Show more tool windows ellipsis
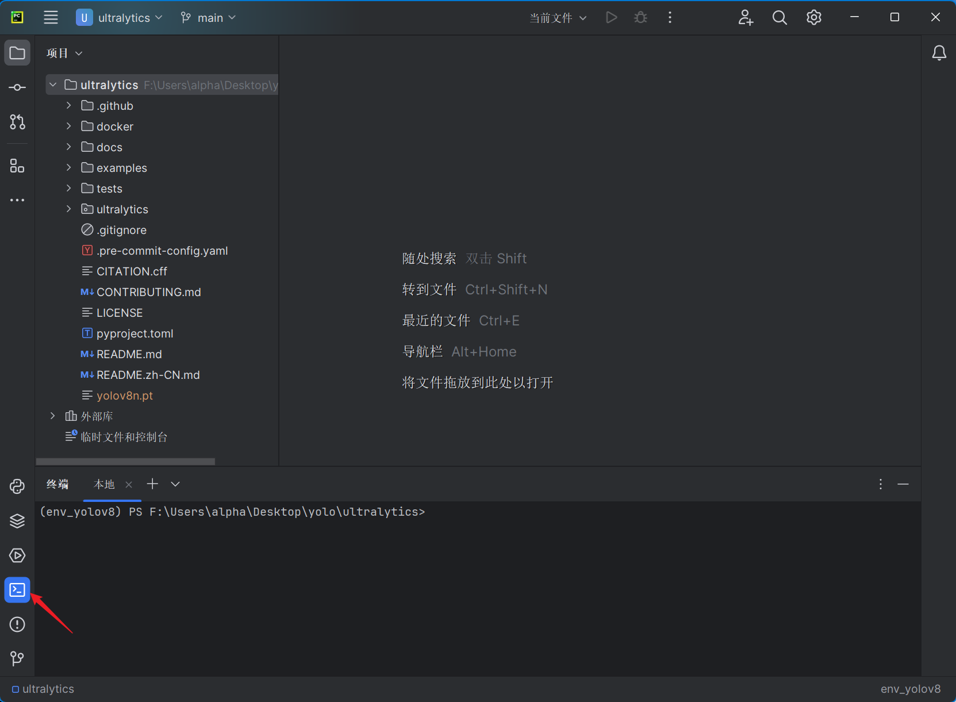The height and width of the screenshot is (702, 956). coord(17,200)
